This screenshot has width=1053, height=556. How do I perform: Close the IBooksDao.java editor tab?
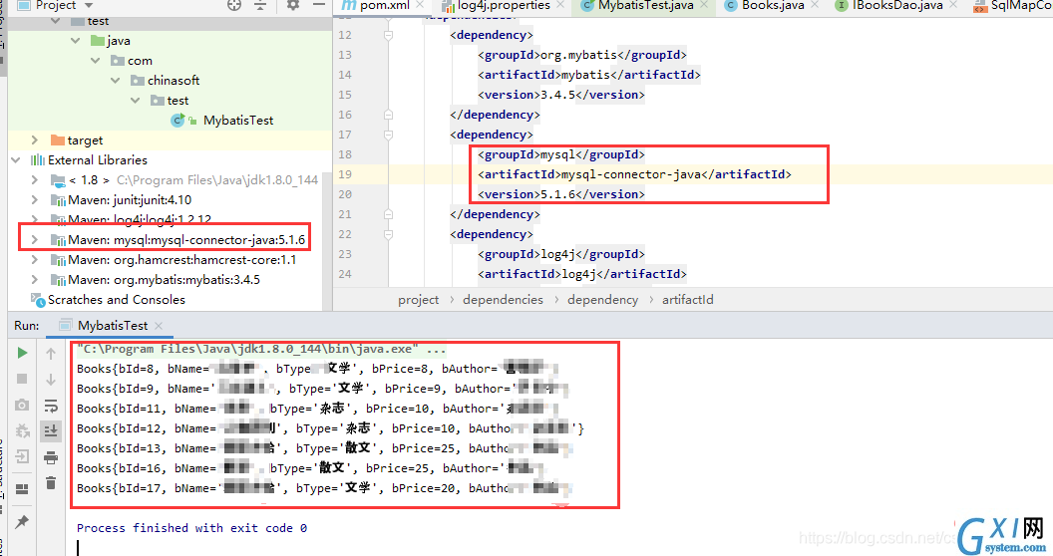pyautogui.click(x=953, y=5)
